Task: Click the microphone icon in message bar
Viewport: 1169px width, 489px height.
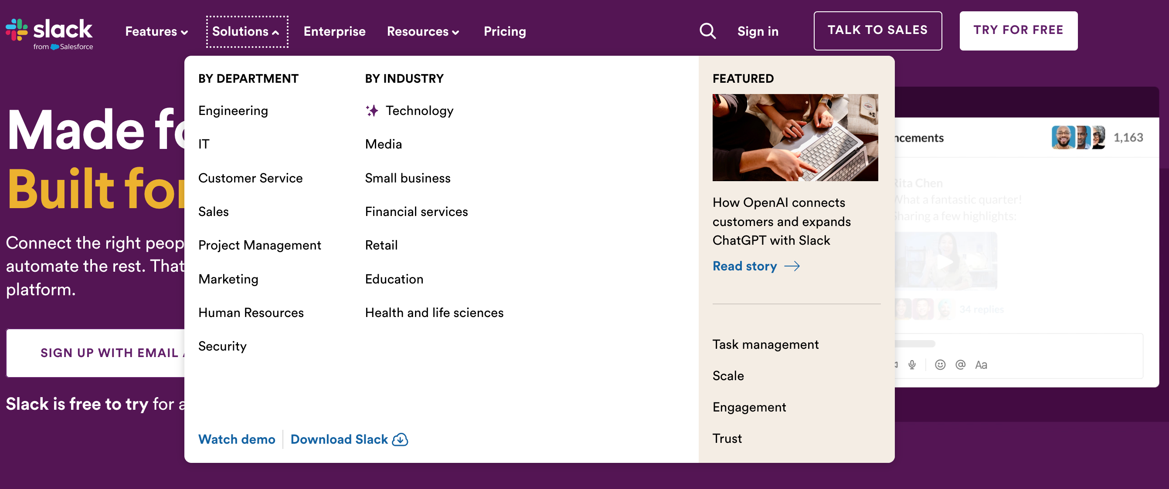Action: point(913,365)
